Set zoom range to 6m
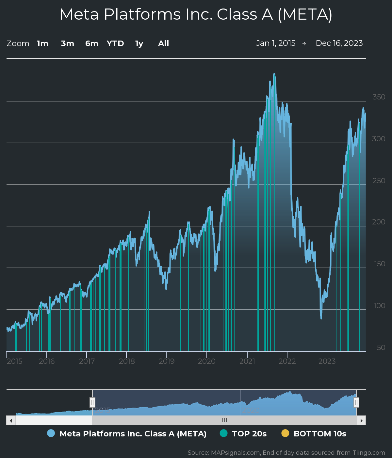392x458 pixels. [x=92, y=44]
